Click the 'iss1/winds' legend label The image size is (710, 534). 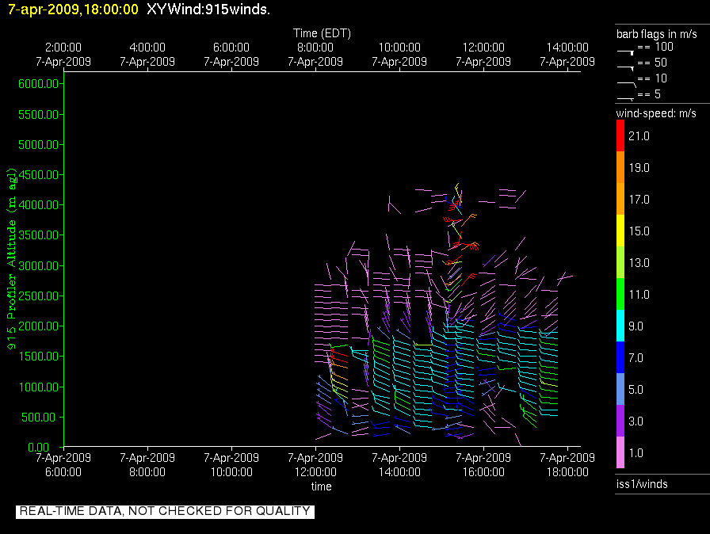point(642,484)
